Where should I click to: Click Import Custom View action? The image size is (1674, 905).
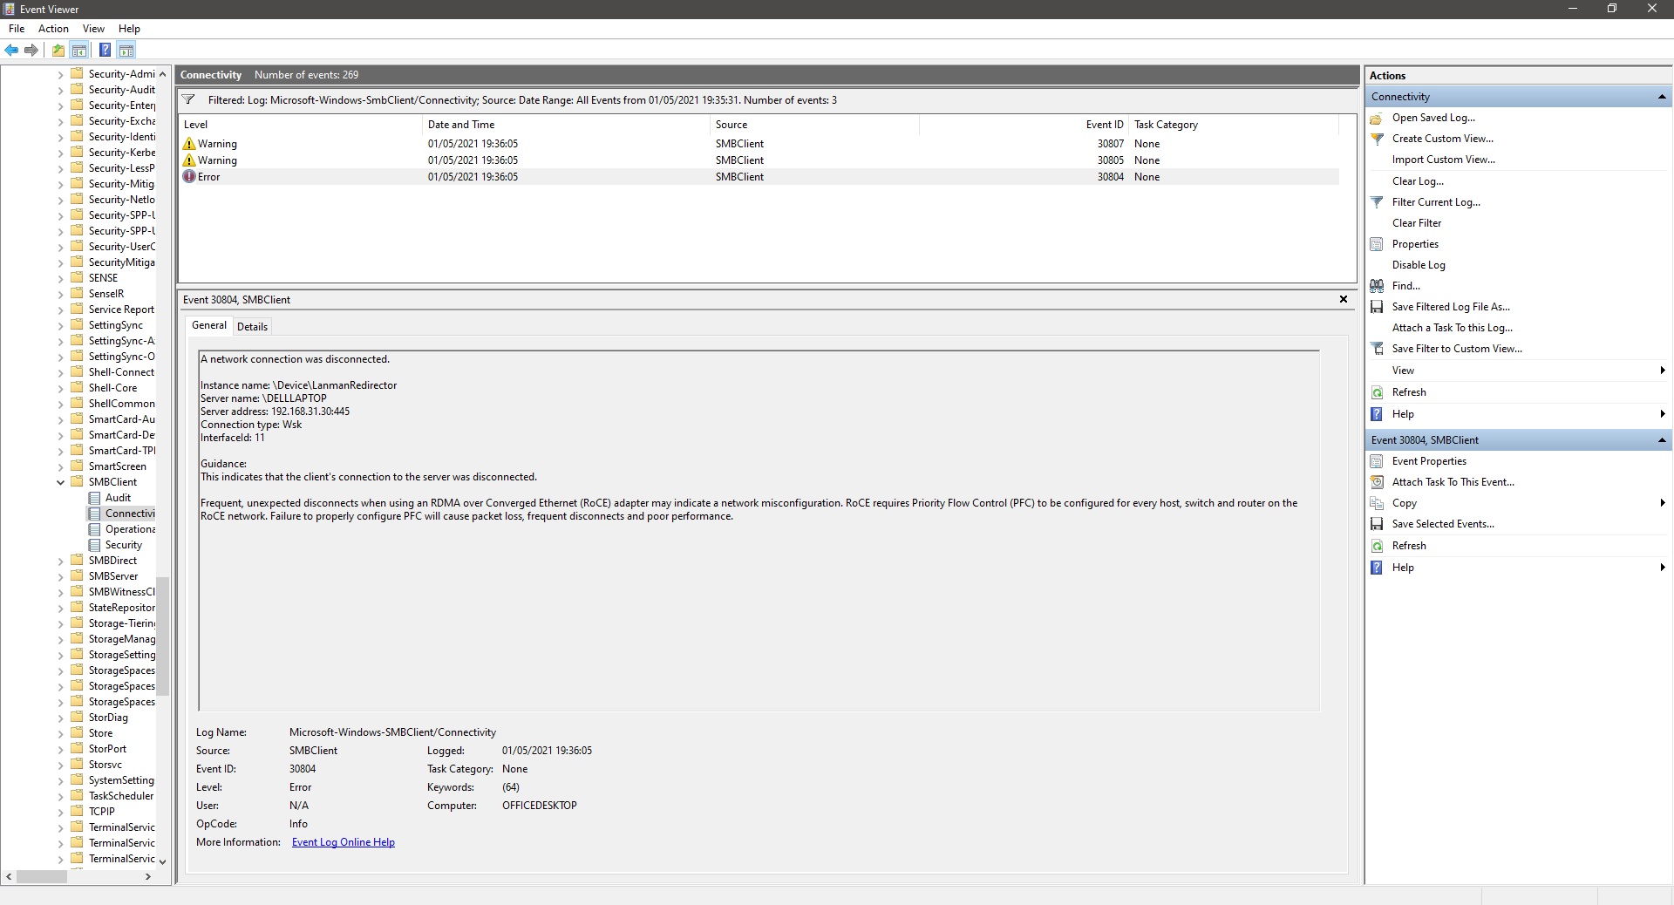coord(1443,160)
